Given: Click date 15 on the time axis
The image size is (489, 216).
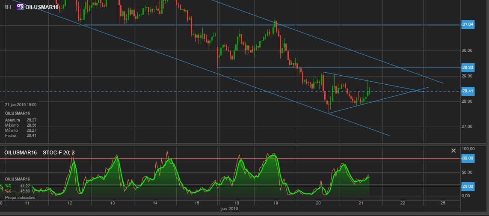Looking at the screenshot, I should pyautogui.click(x=197, y=203).
